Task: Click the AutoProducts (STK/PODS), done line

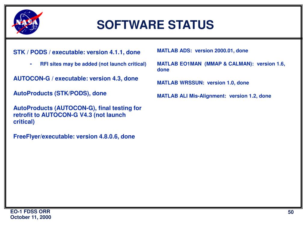Action: click(x=60, y=93)
